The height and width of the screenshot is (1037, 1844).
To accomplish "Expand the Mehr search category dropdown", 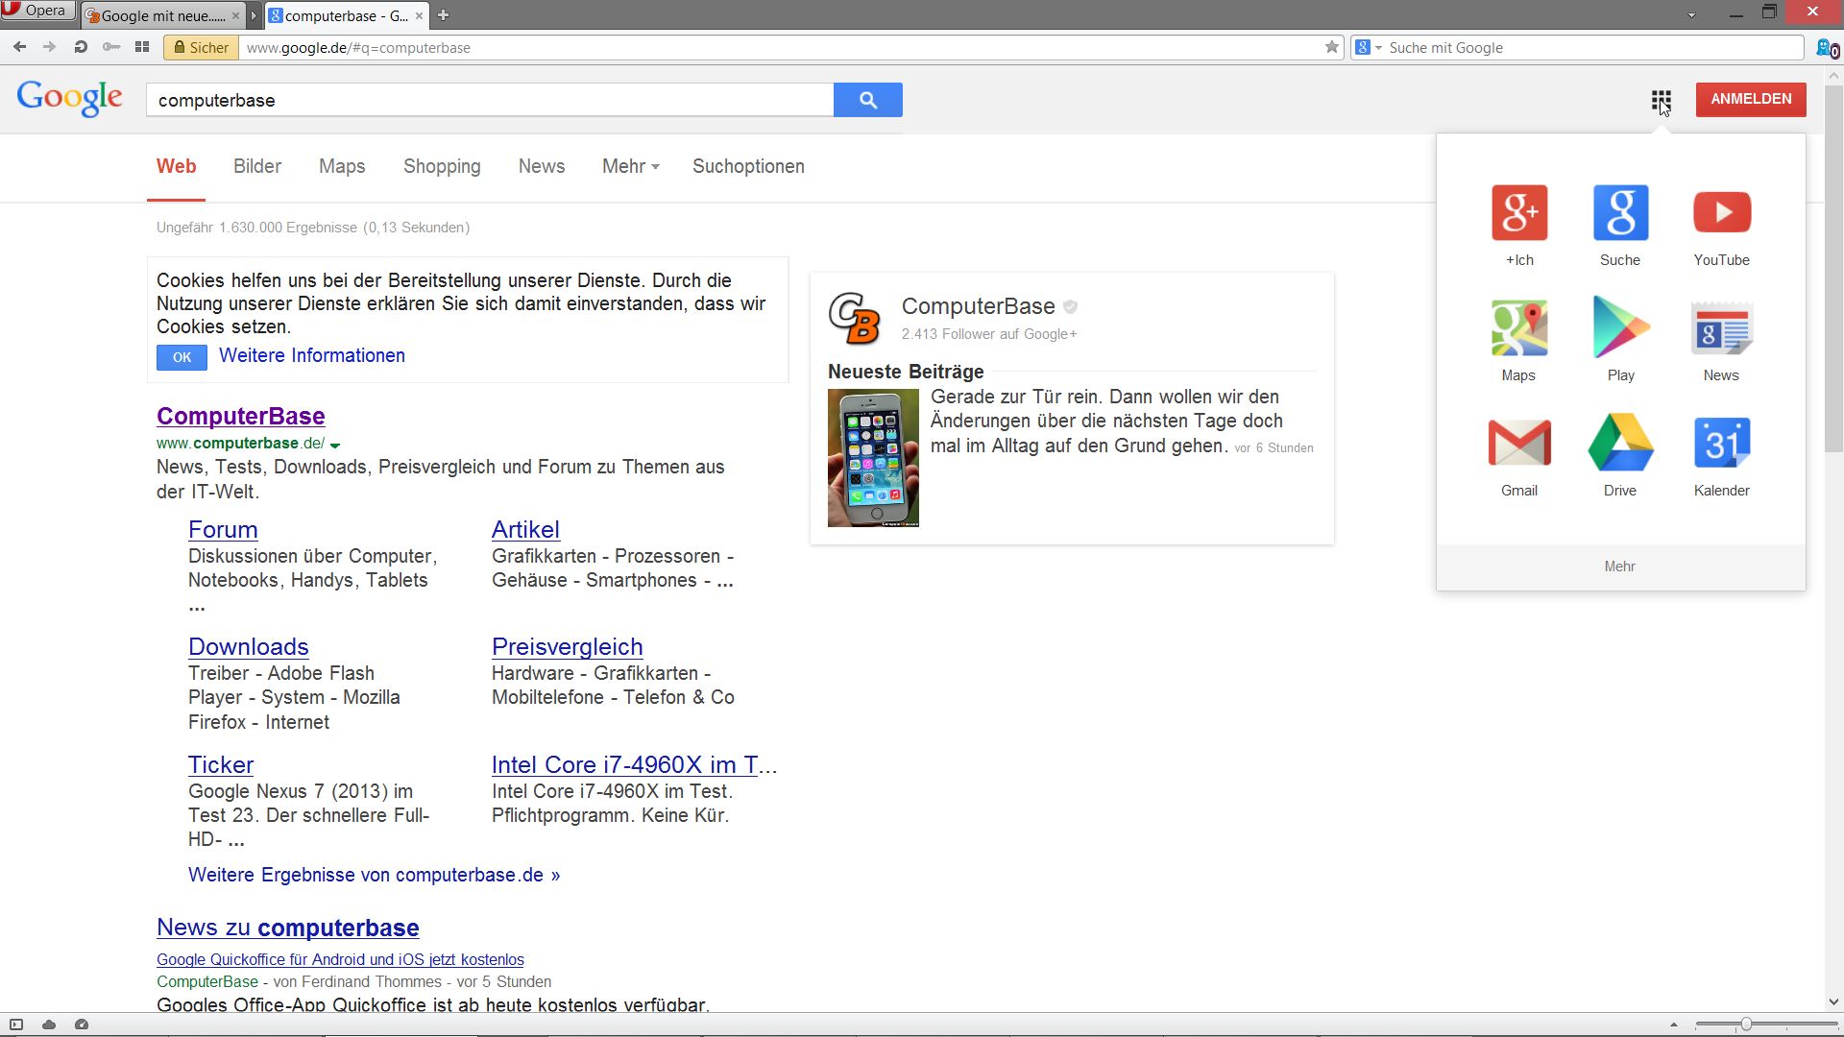I will tap(630, 166).
